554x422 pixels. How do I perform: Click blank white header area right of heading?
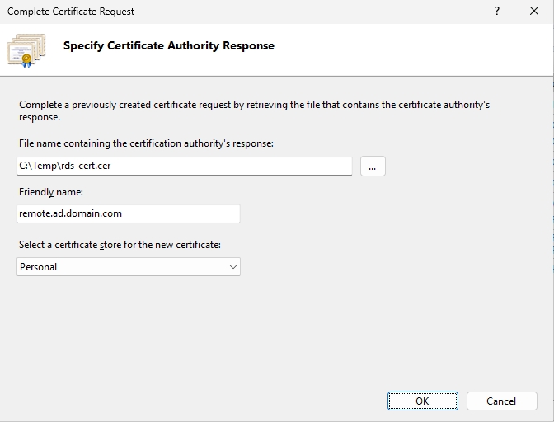coord(412,48)
